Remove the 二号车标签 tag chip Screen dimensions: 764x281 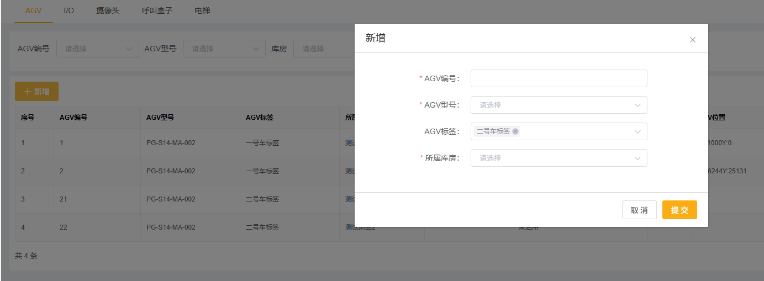515,131
